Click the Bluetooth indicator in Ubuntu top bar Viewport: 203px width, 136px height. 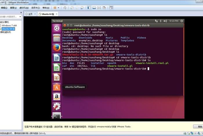[161, 21]
